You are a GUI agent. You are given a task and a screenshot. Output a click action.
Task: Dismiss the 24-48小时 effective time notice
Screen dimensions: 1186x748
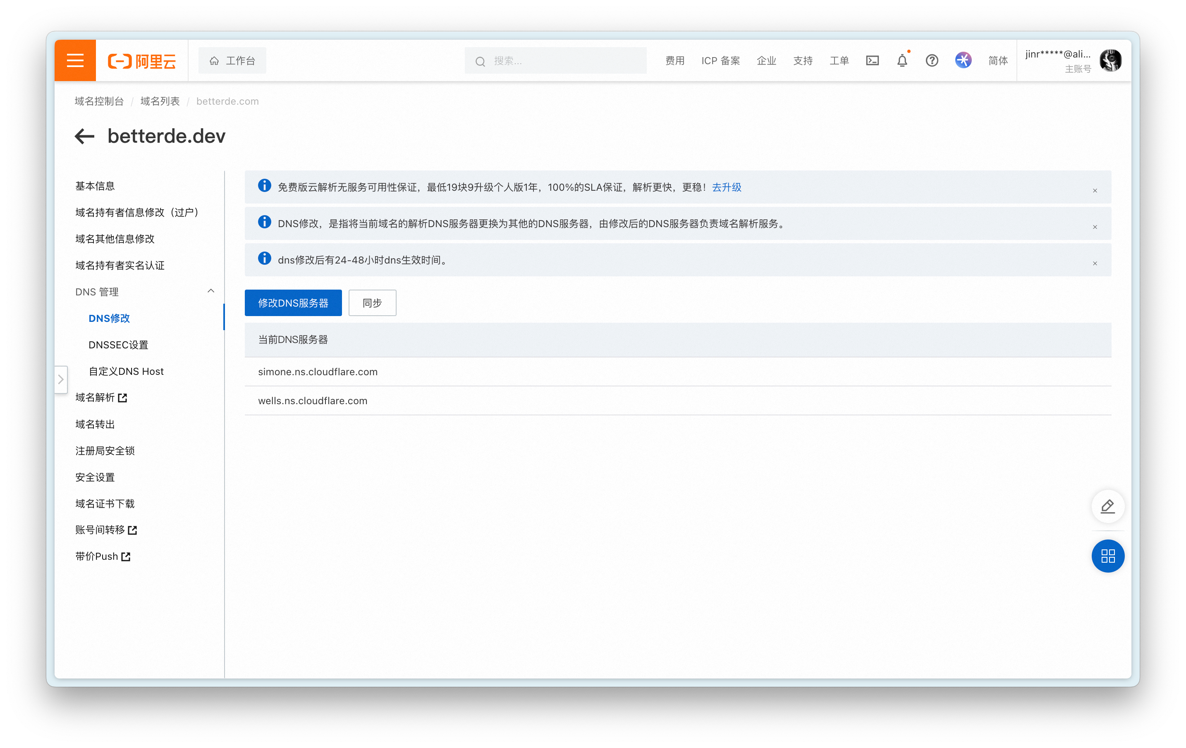point(1095,264)
